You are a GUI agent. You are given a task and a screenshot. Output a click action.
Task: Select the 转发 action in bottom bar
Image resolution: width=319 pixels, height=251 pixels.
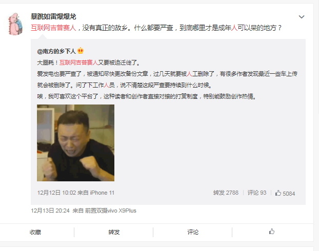coord(114,232)
